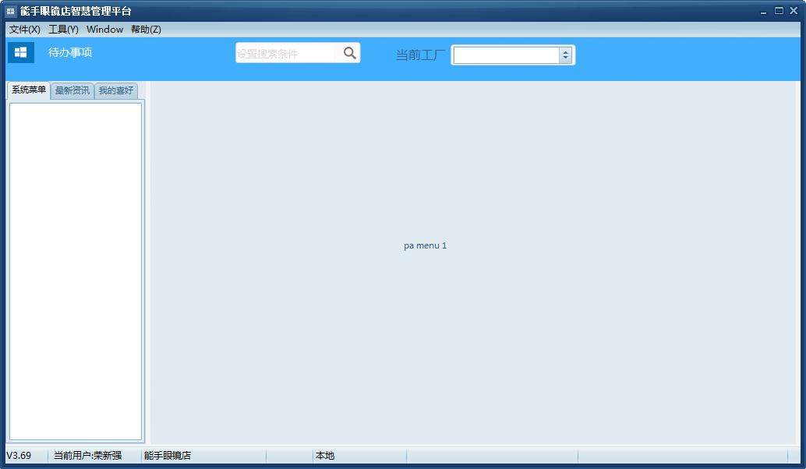Screen dimensions: 806x469
Task: Open the 工具(Y) menu
Action: (x=63, y=30)
